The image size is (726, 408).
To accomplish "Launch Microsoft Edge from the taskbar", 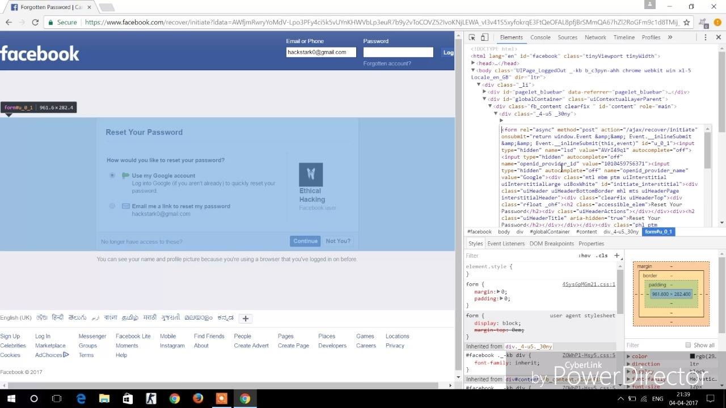I will (x=81, y=399).
